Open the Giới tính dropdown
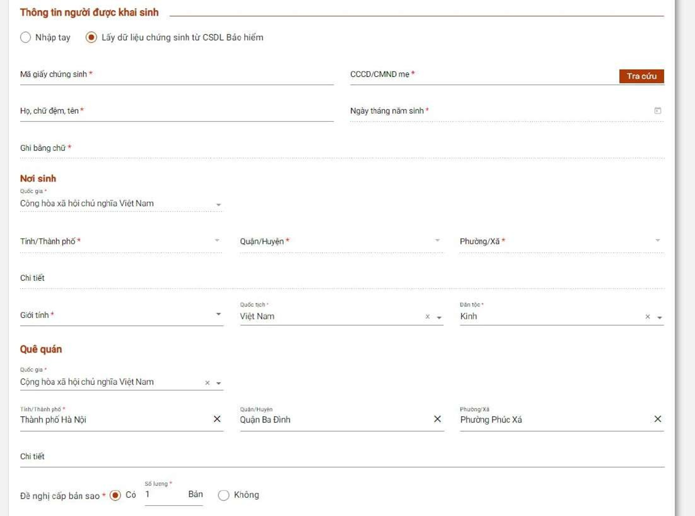The height and width of the screenshot is (516, 695). pyautogui.click(x=218, y=315)
